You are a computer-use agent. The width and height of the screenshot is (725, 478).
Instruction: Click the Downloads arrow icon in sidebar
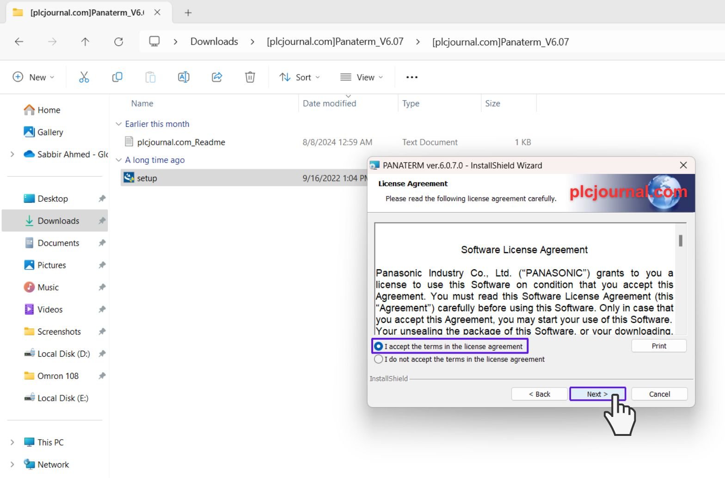[29, 221]
